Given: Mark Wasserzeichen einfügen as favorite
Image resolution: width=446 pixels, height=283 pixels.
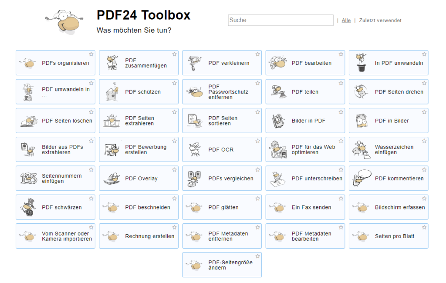Looking at the screenshot, I should [x=424, y=141].
